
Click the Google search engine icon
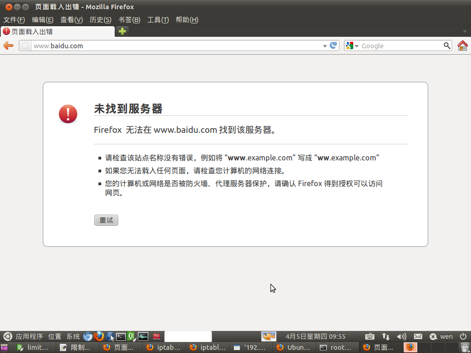(x=350, y=46)
